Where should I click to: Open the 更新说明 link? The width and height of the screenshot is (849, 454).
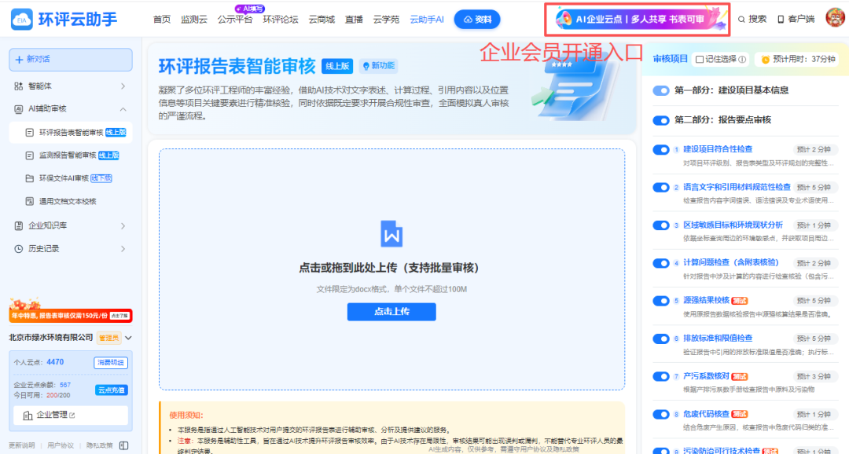pyautogui.click(x=22, y=445)
